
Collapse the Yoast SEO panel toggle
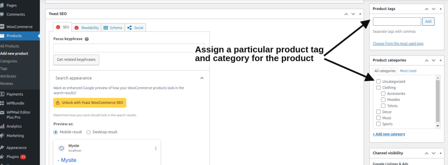click(x=360, y=14)
